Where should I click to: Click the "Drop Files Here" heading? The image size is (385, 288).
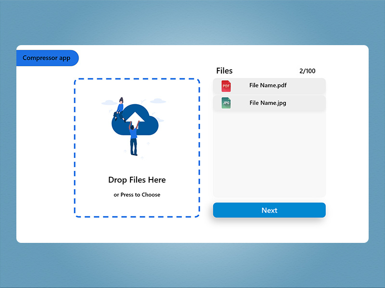(x=137, y=180)
